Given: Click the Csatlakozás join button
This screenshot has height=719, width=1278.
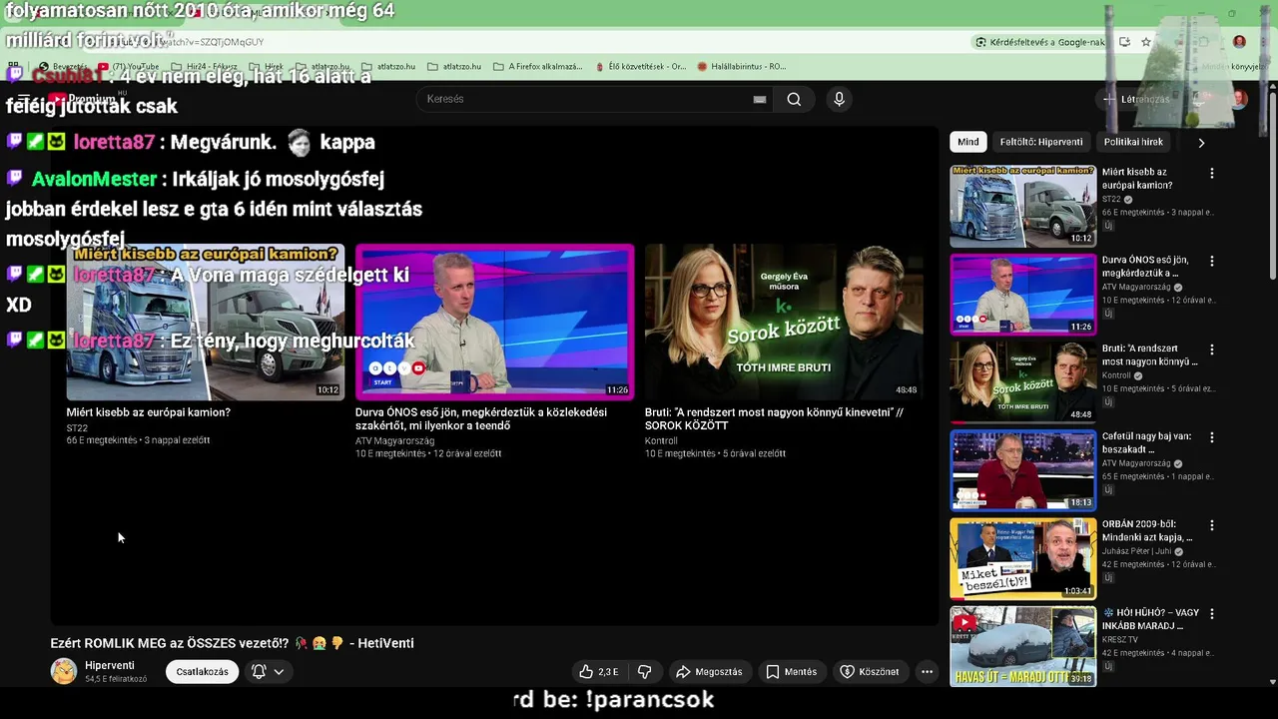Looking at the screenshot, I should coord(203,672).
